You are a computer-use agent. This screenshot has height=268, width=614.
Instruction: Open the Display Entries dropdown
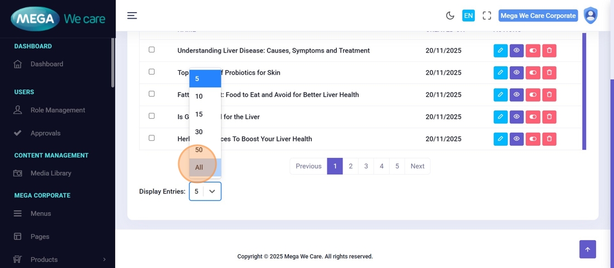pyautogui.click(x=205, y=191)
